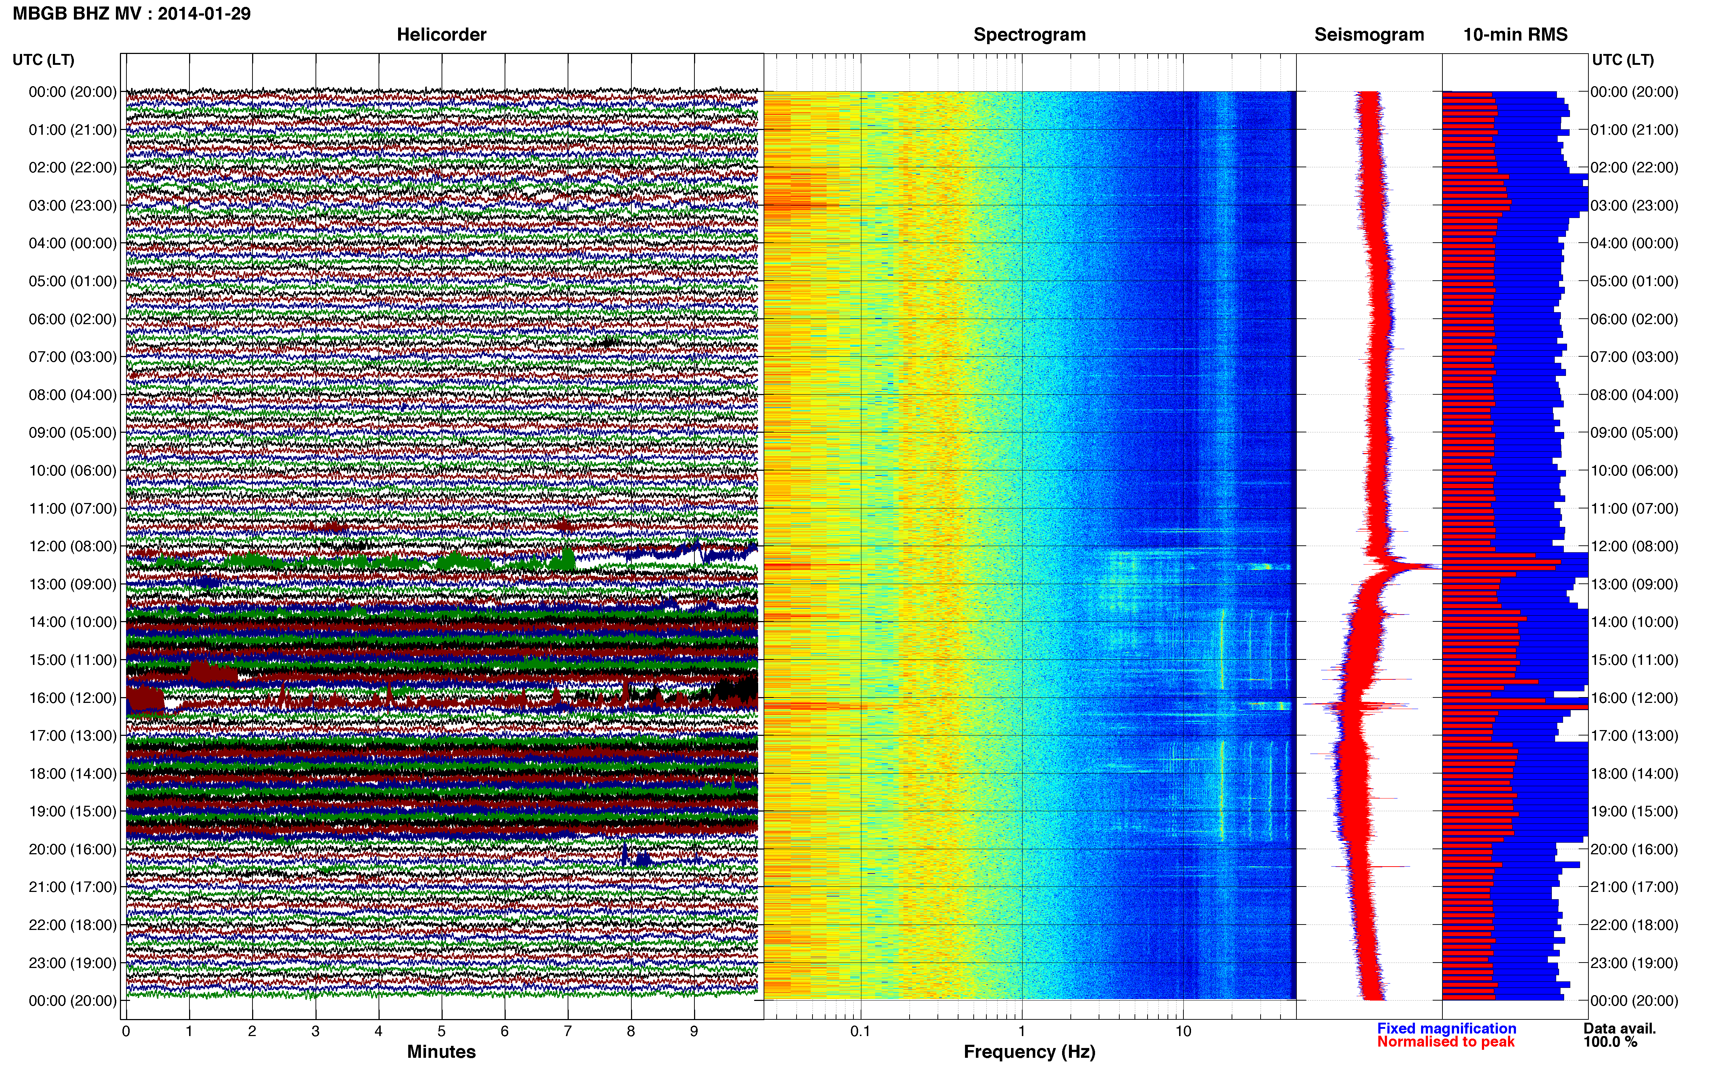
Task: Click the 'Frequency (Hz)' x-axis label
Action: 1029,1052
